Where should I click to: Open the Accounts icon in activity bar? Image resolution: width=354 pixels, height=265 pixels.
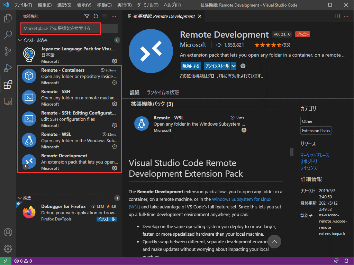[8, 232]
